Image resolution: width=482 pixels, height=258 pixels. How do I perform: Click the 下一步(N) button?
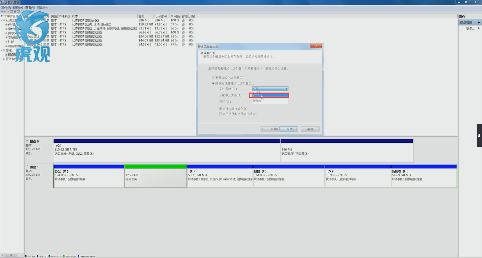[x=289, y=129]
